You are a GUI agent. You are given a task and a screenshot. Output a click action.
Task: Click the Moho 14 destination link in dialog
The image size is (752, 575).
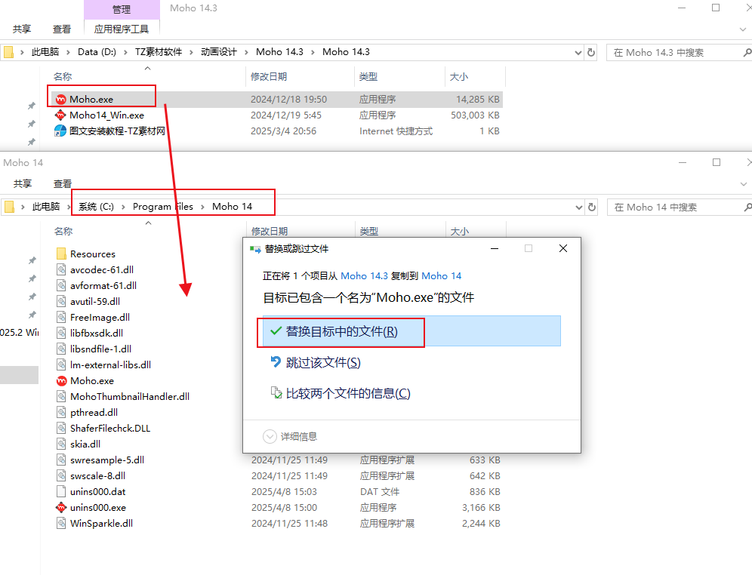441,276
